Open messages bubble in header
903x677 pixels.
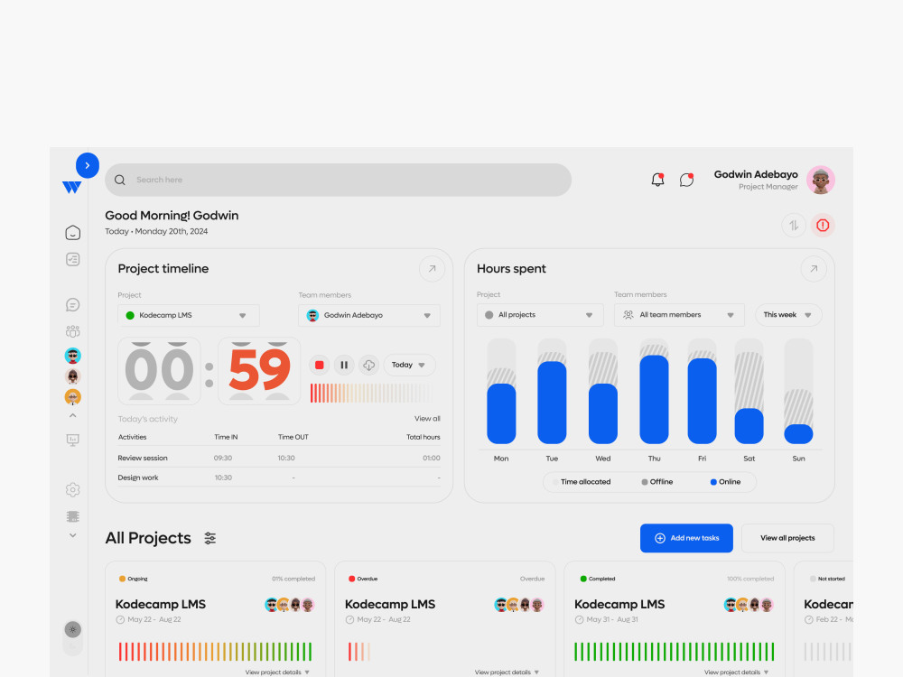coord(686,180)
